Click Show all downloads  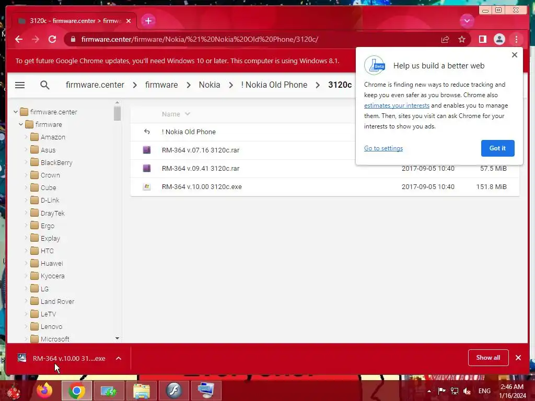pyautogui.click(x=489, y=358)
